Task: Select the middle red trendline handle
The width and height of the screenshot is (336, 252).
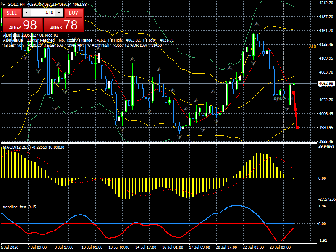Action: click(x=296, y=110)
